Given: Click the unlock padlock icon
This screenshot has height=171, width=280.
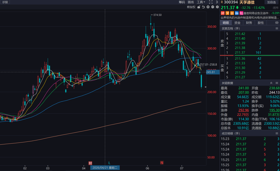Looking at the screenshot, I should [x=199, y=7].
